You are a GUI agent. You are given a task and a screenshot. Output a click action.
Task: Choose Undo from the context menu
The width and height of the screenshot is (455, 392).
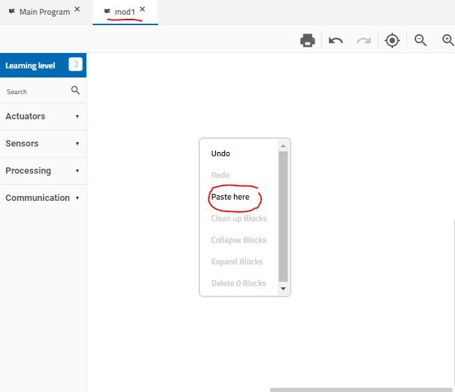221,153
